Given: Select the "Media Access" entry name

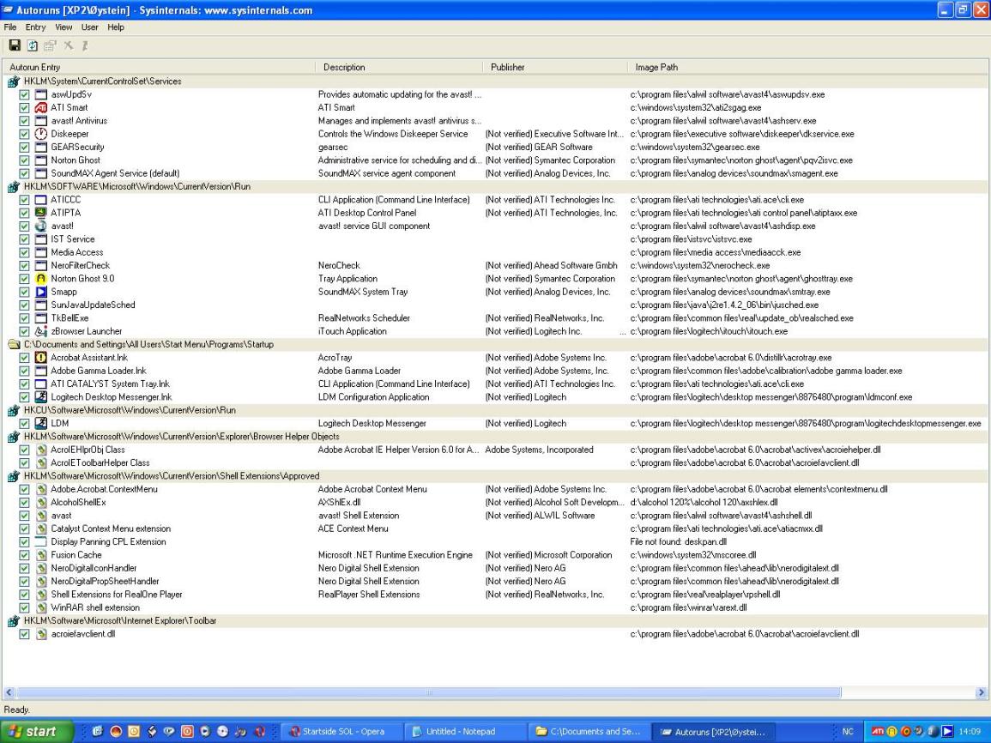Looking at the screenshot, I should pos(76,253).
